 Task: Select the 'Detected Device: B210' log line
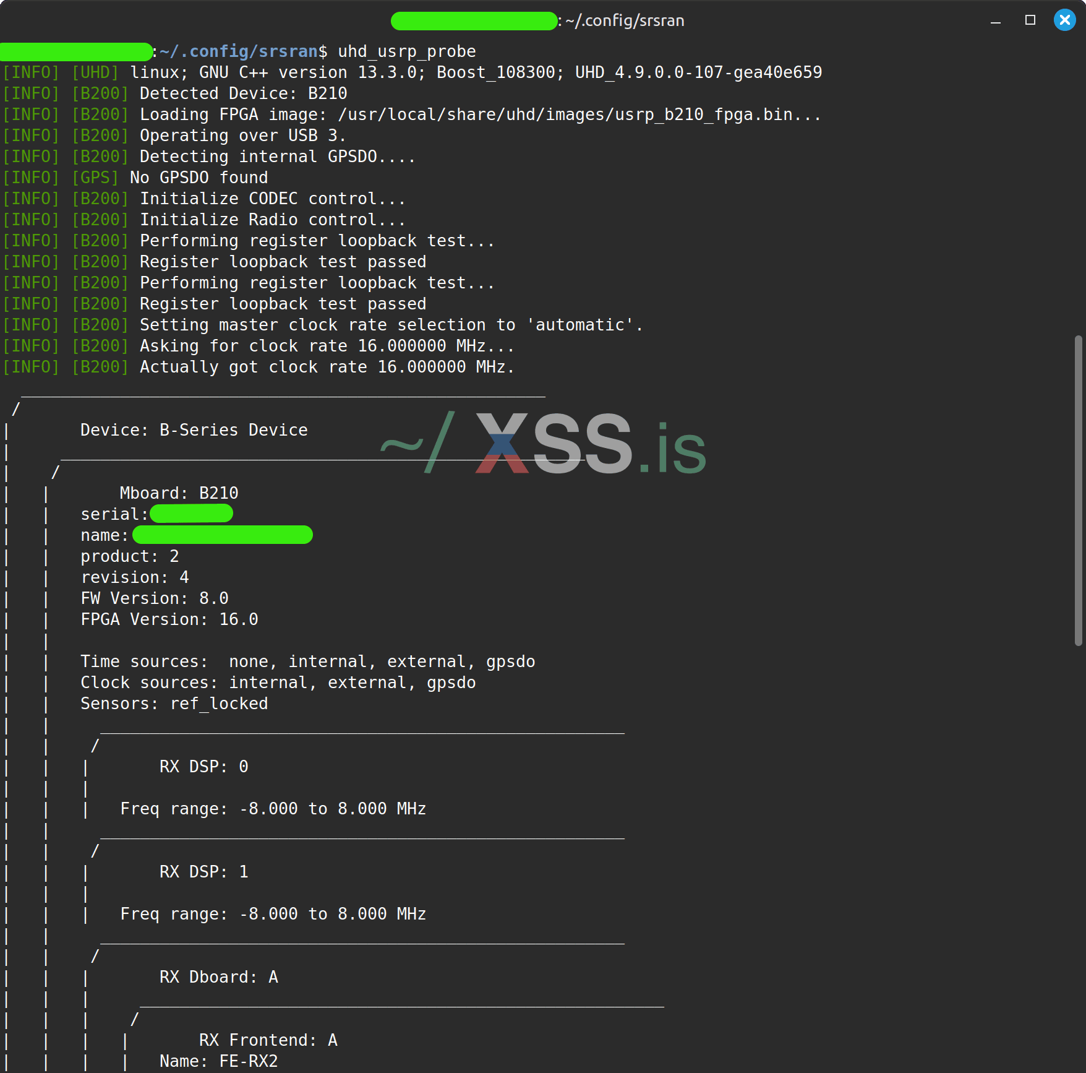click(242, 93)
